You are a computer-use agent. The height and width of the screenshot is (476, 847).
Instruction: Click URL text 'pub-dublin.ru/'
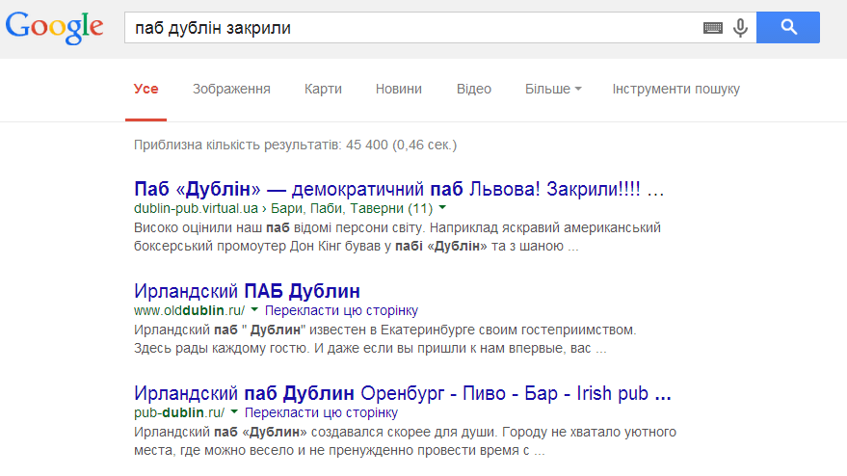pyautogui.click(x=179, y=412)
